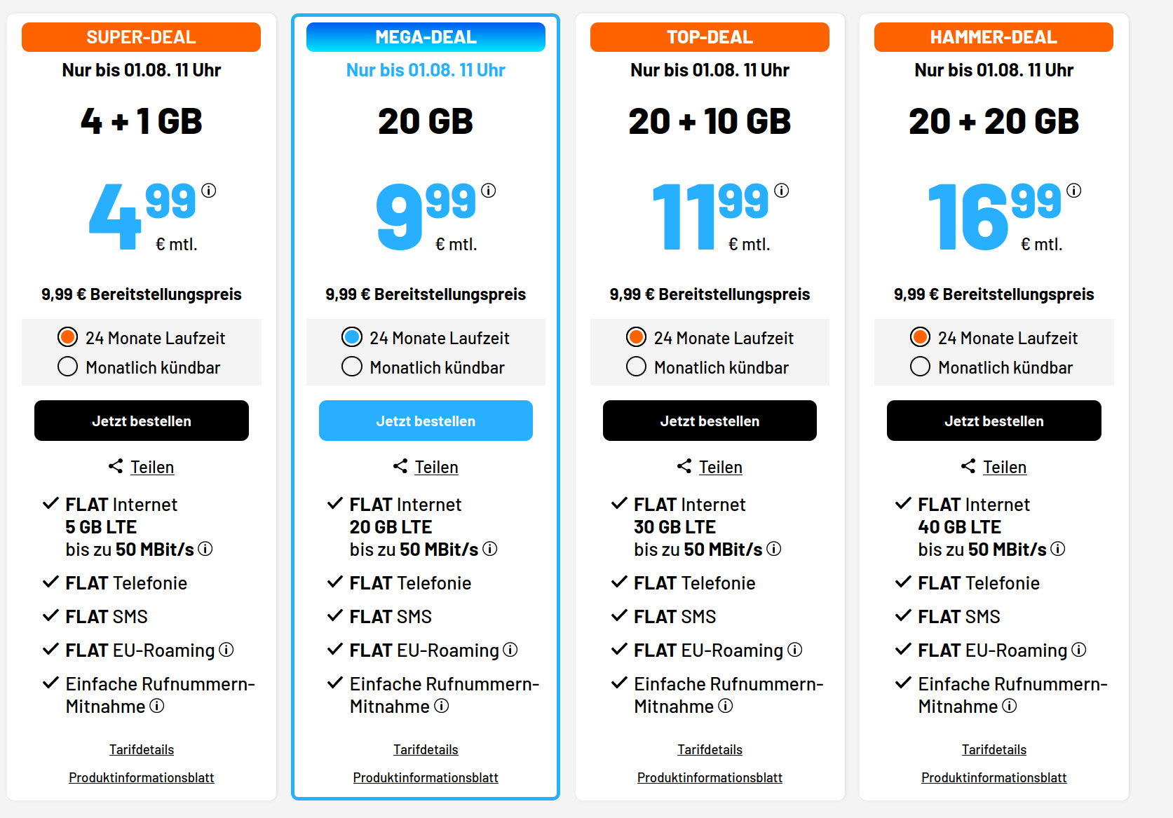The width and height of the screenshot is (1173, 818).
Task: Click the info icon beside 9.99 € price
Action: pos(489,189)
